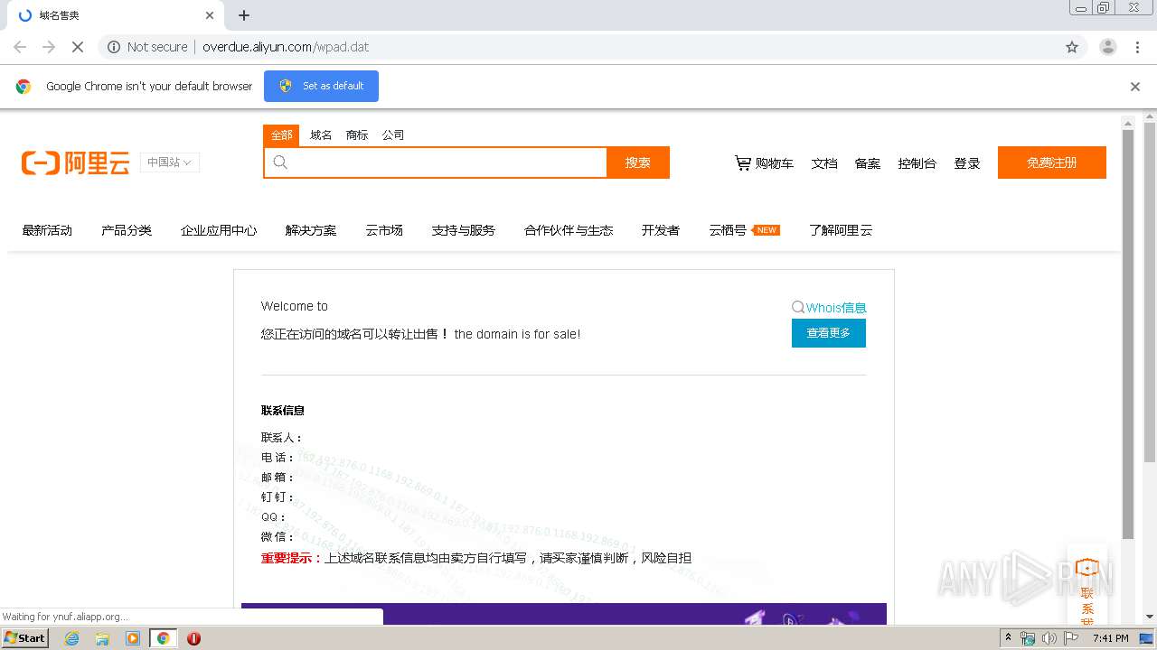This screenshot has height=650, width=1157.
Task: Click the browser forward arrow
Action: tap(49, 47)
